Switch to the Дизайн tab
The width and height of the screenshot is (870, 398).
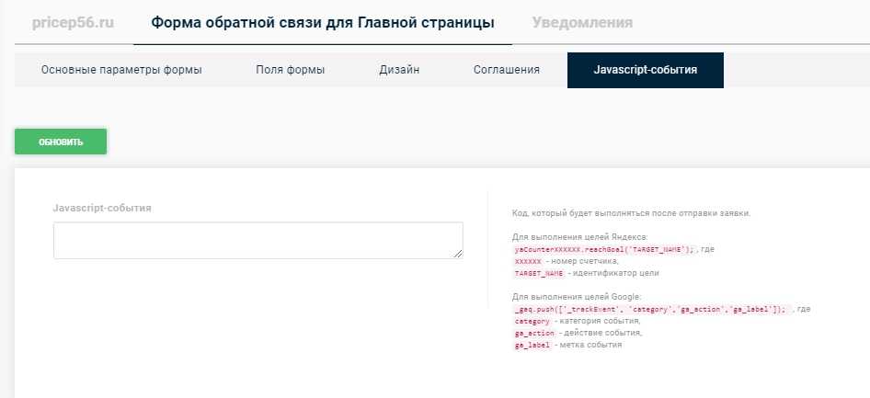399,70
